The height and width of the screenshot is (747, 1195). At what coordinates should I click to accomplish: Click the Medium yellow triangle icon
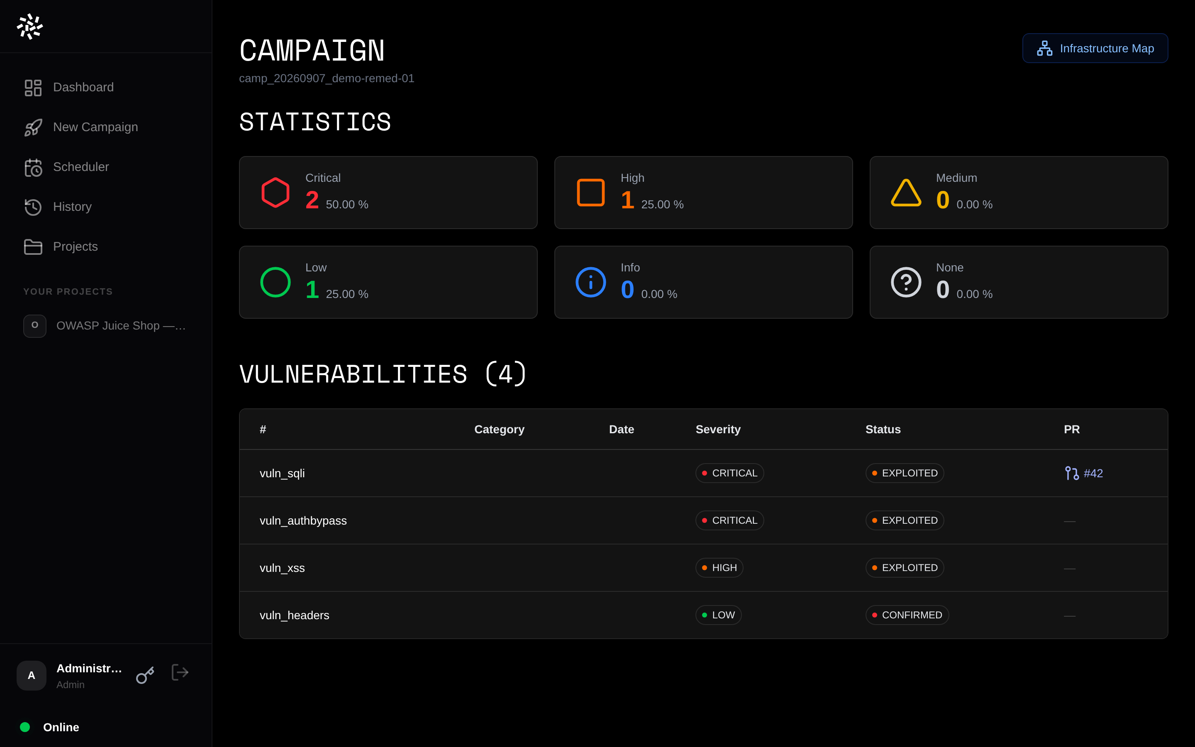(x=906, y=193)
